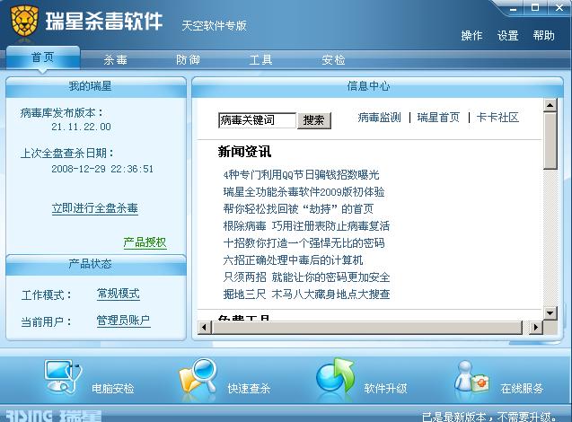Open the 工具 tab
The image size is (572, 422).
(260, 59)
